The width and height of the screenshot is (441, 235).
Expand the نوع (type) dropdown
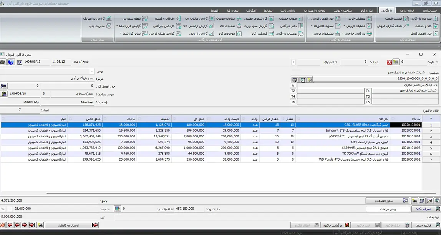click(92, 71)
